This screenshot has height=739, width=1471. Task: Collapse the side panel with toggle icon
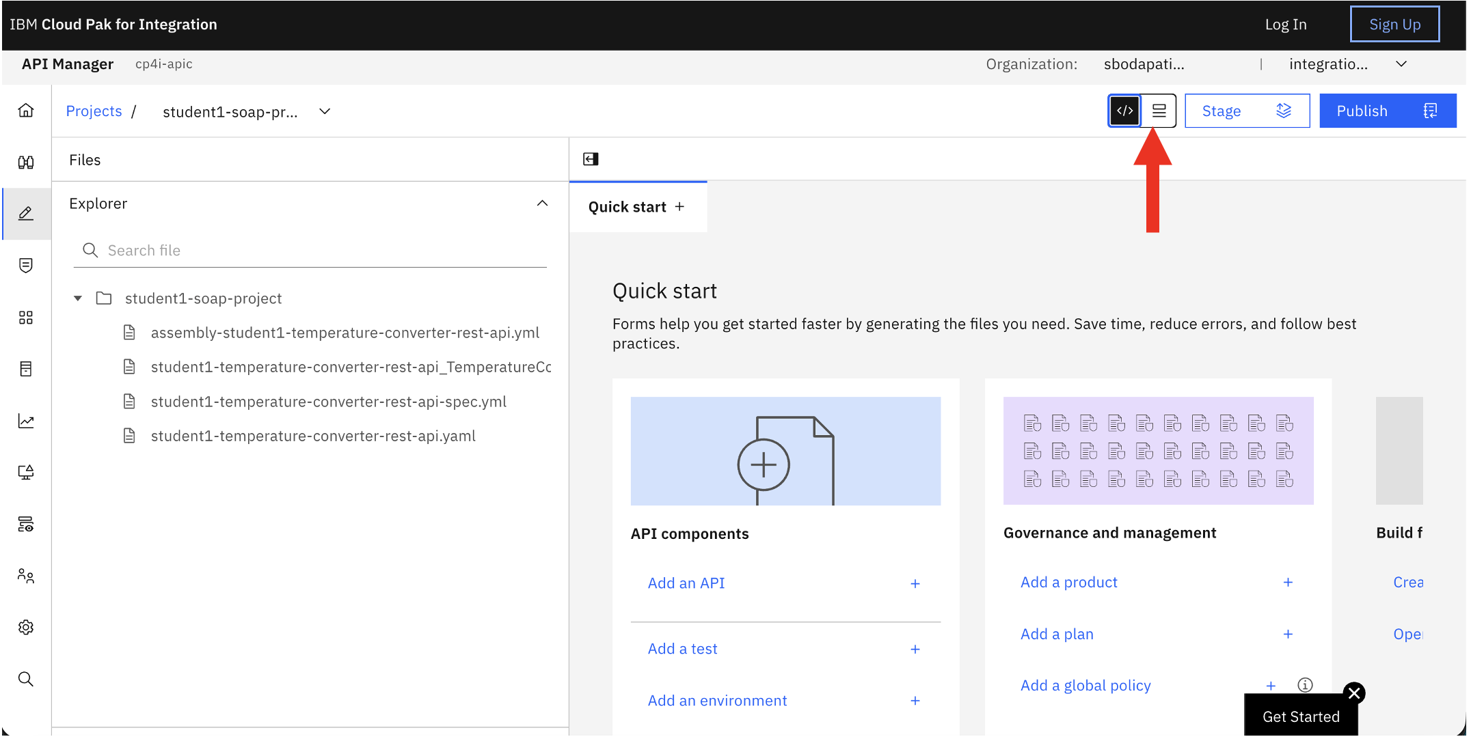click(x=591, y=159)
